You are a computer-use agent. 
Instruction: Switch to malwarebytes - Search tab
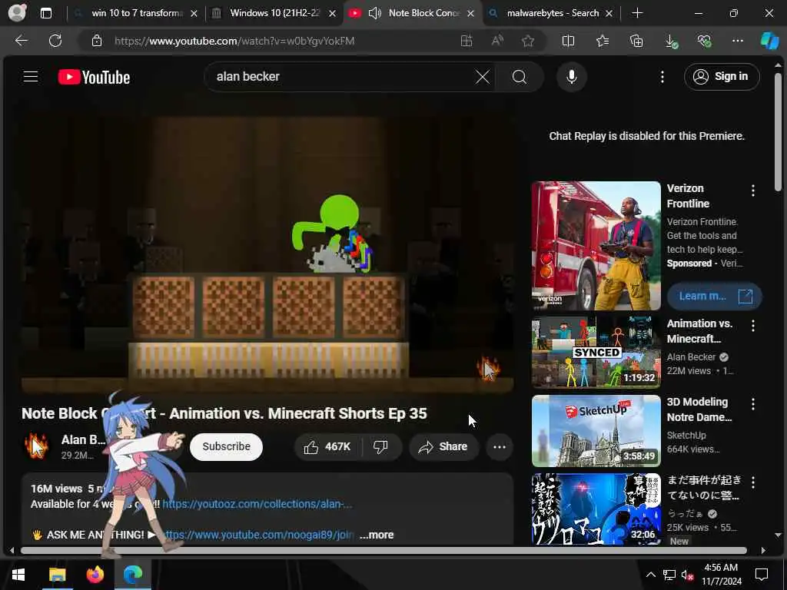[x=553, y=13]
